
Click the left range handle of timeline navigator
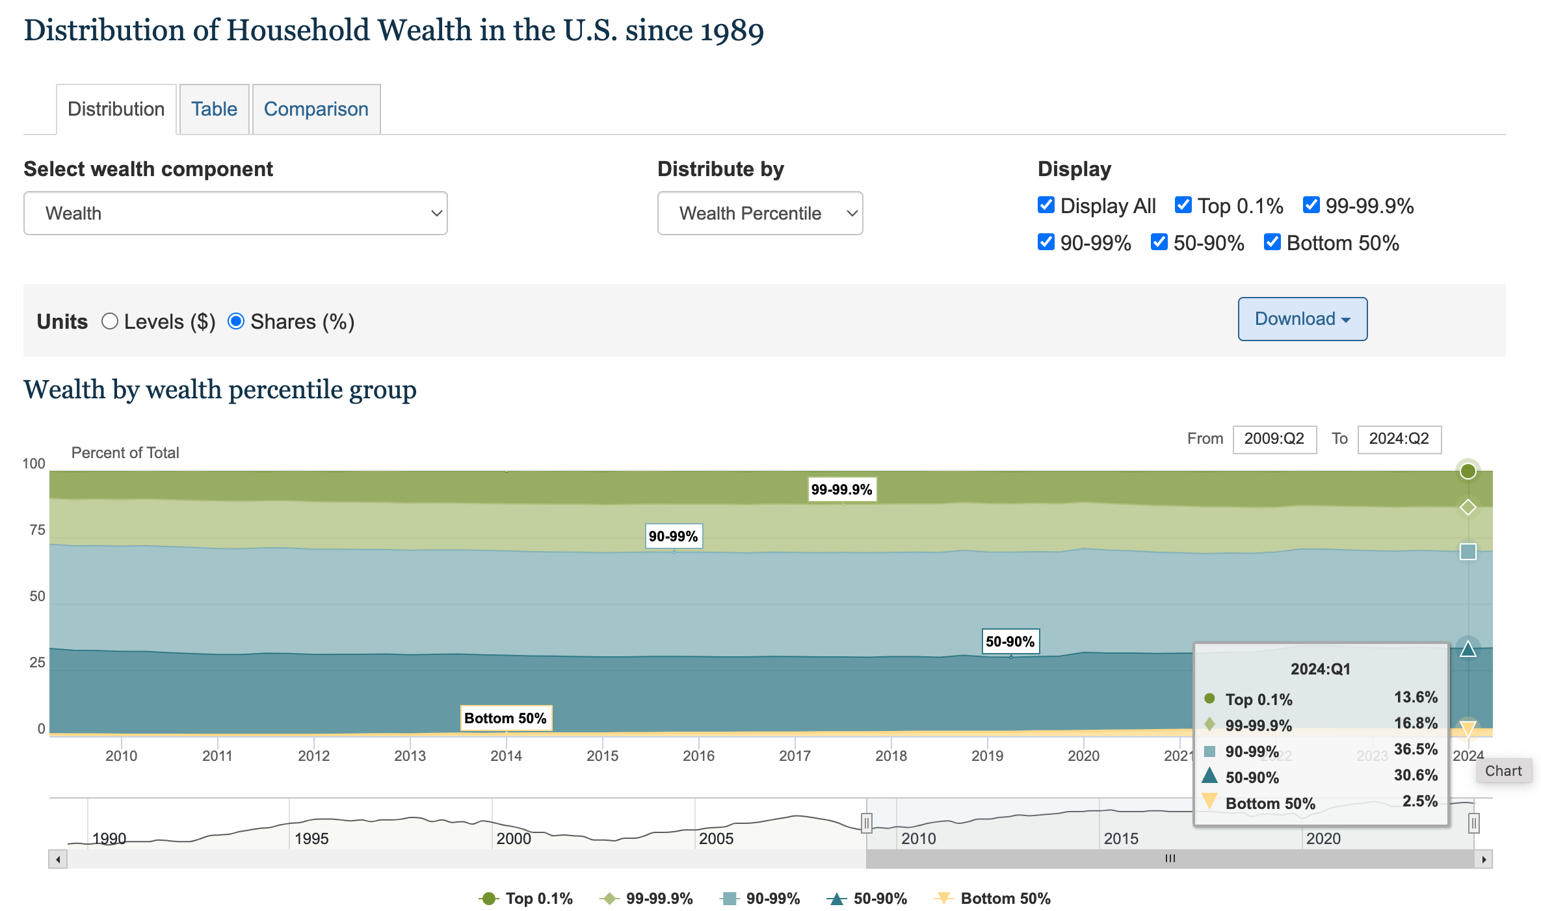click(x=867, y=823)
